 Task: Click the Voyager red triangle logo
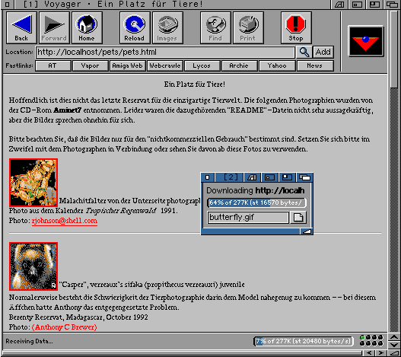pyautogui.click(x=366, y=41)
